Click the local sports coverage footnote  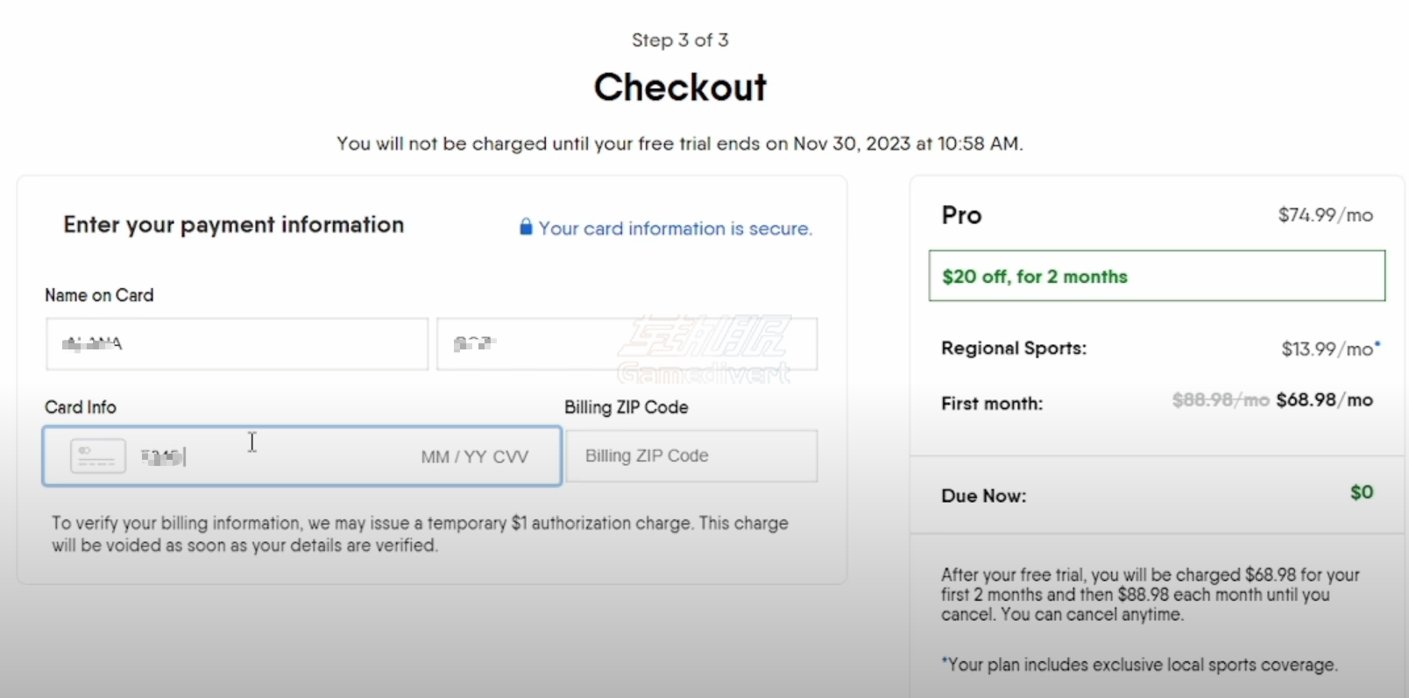coord(1139,665)
